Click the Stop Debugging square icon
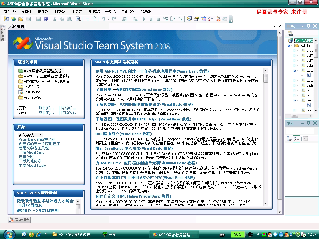Viewport: 319px width, 239px height. pos(158,19)
